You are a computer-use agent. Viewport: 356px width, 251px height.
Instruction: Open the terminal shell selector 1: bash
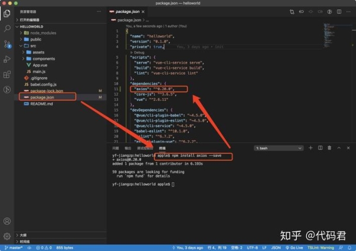279,148
